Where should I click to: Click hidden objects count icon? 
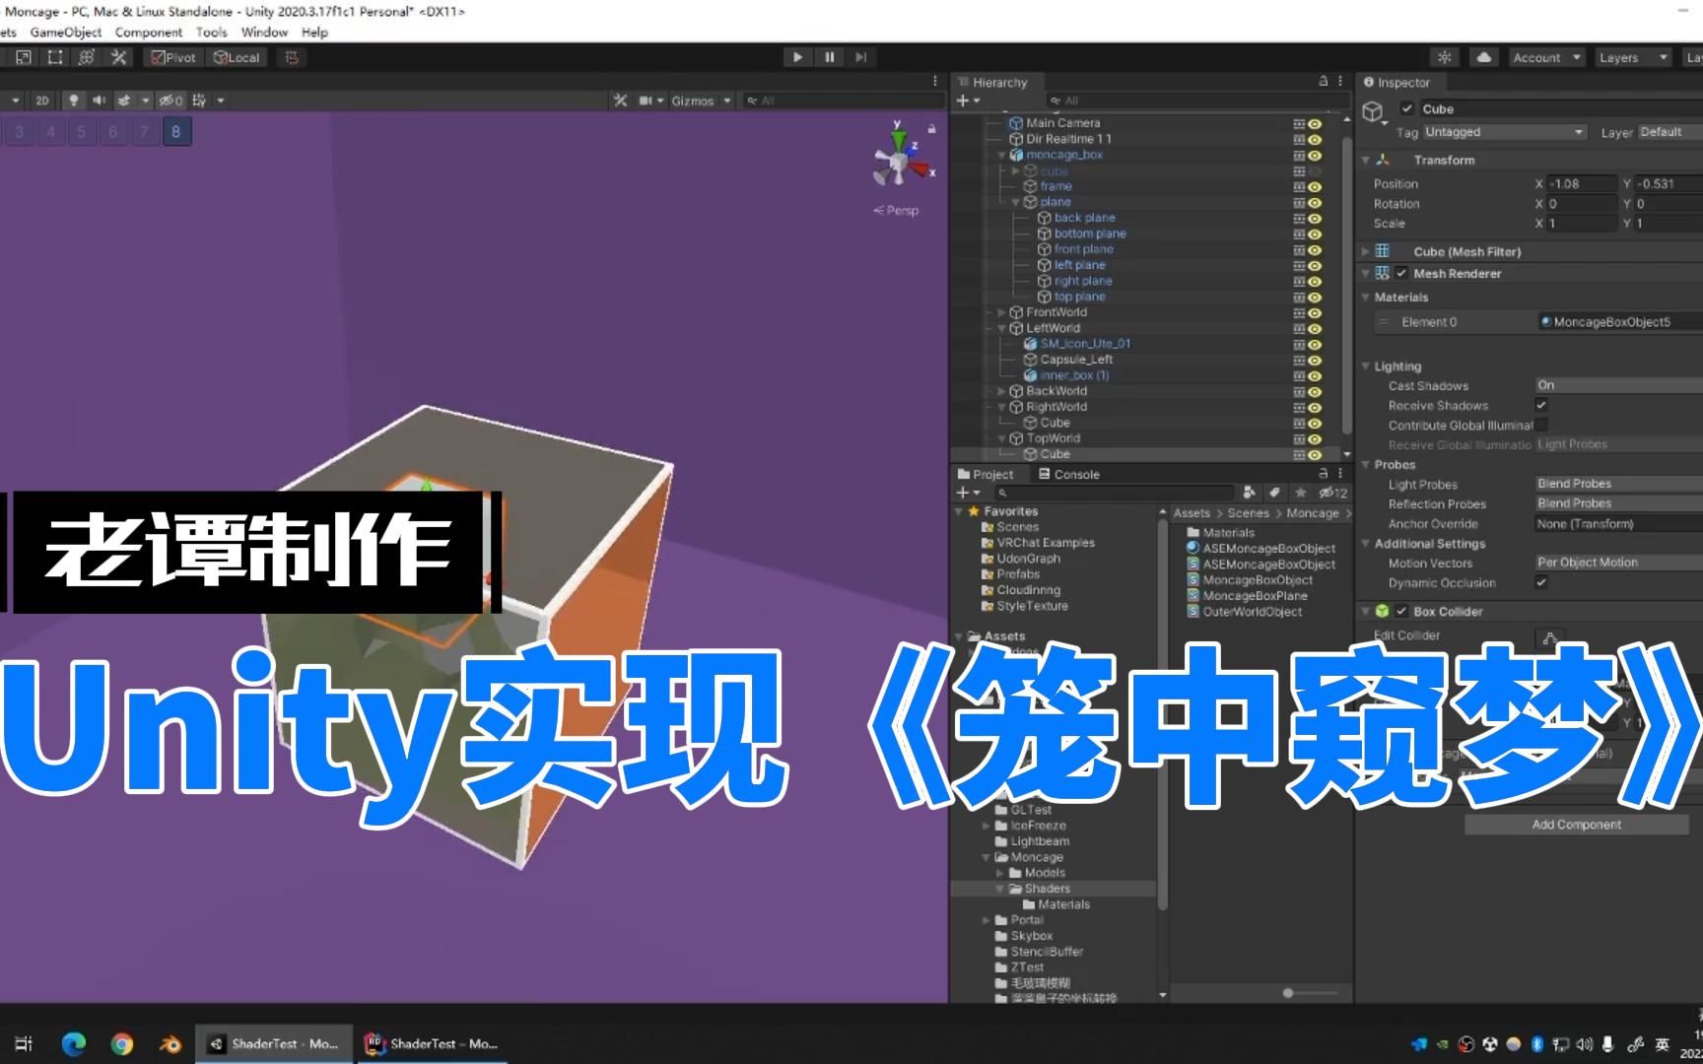pyautogui.click(x=171, y=100)
